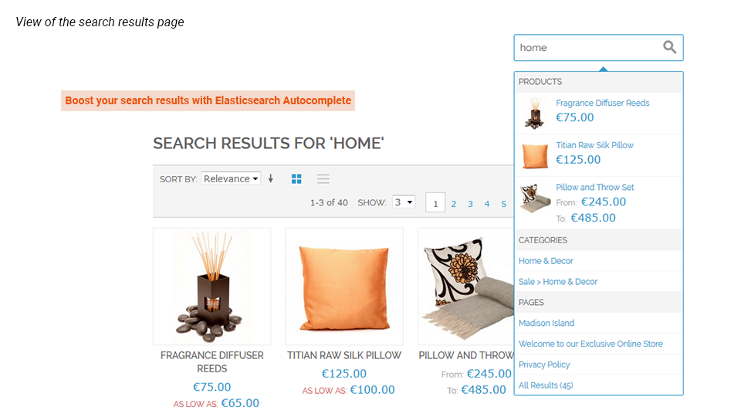
Task: Open the Privacy Policy page link
Action: click(544, 364)
